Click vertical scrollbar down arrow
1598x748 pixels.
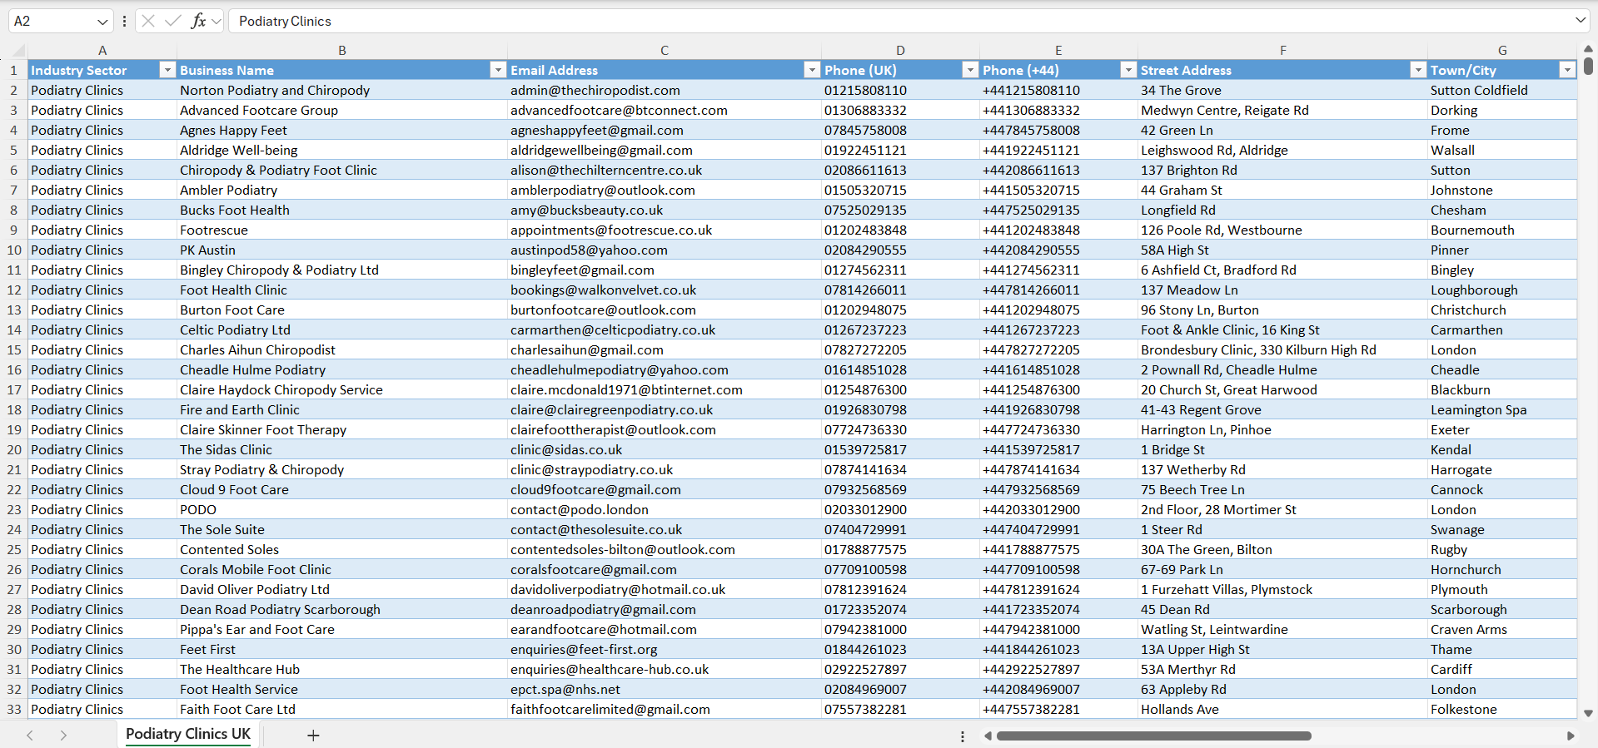coord(1588,713)
